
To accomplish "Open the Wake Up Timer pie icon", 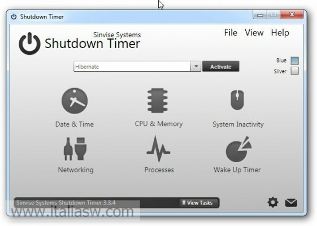I will [x=238, y=149].
